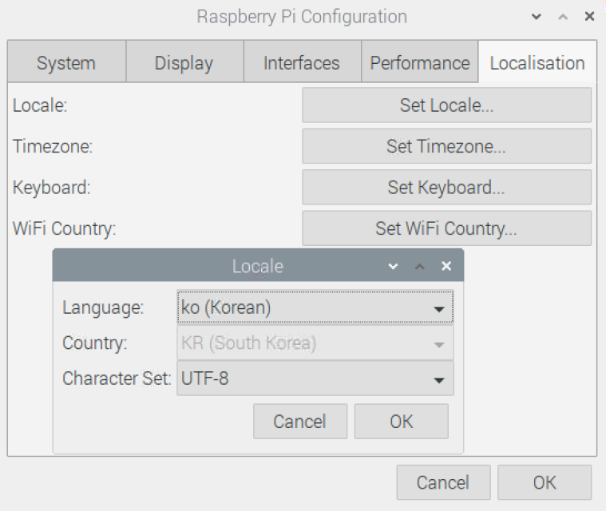This screenshot has height=511, width=606.
Task: Open the Display tab
Action: coord(184,62)
